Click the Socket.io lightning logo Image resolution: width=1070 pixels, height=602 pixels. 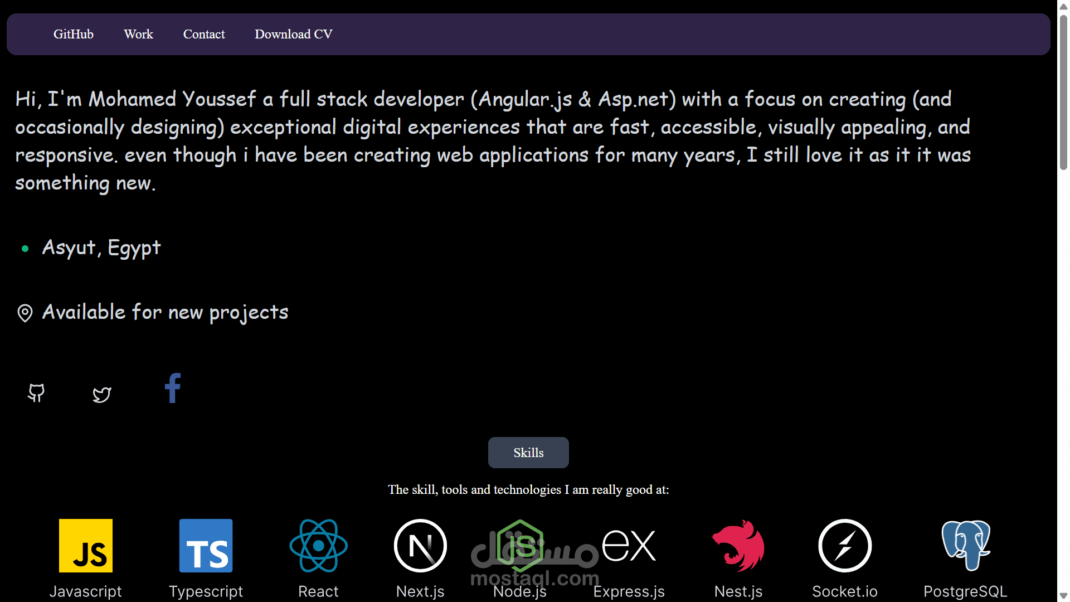845,546
